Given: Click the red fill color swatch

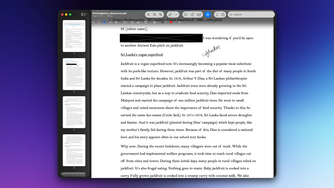Looking at the screenshot, I should click(x=171, y=22).
